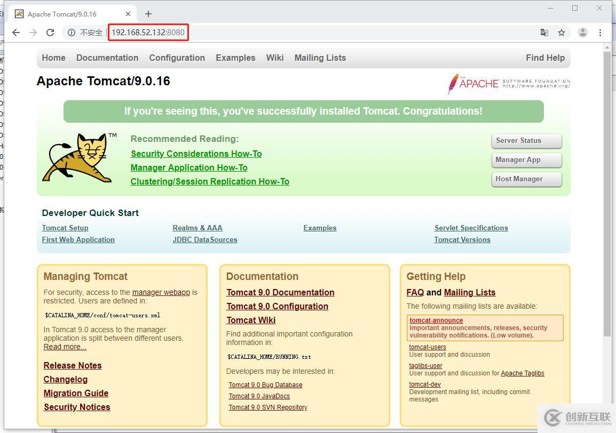Select Configuration in the navigation bar
This screenshot has height=433, width=616.
point(177,58)
